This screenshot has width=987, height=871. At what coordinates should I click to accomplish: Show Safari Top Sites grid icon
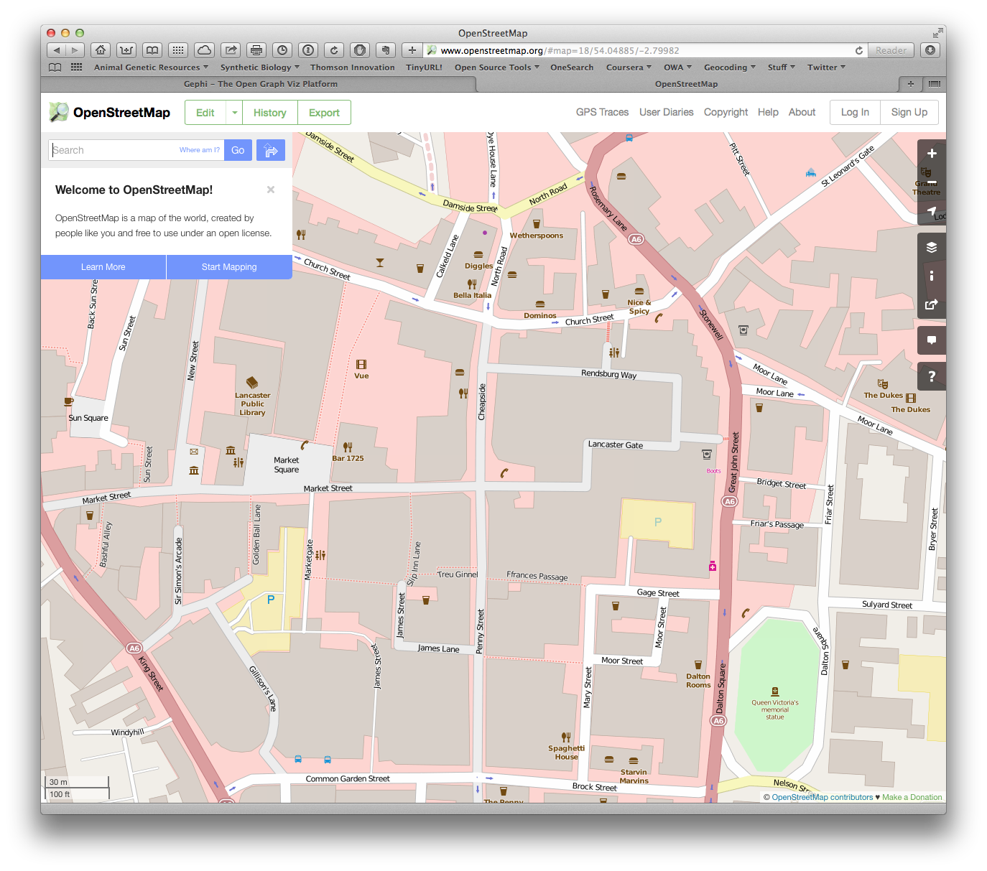click(x=178, y=50)
